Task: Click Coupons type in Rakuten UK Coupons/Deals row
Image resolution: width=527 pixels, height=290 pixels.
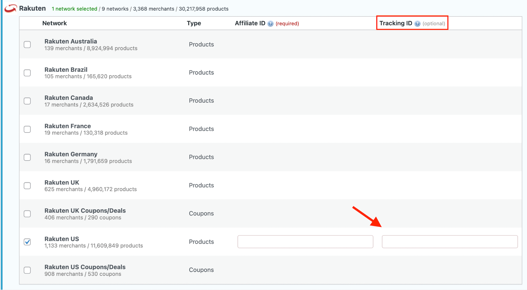Action: pyautogui.click(x=201, y=214)
